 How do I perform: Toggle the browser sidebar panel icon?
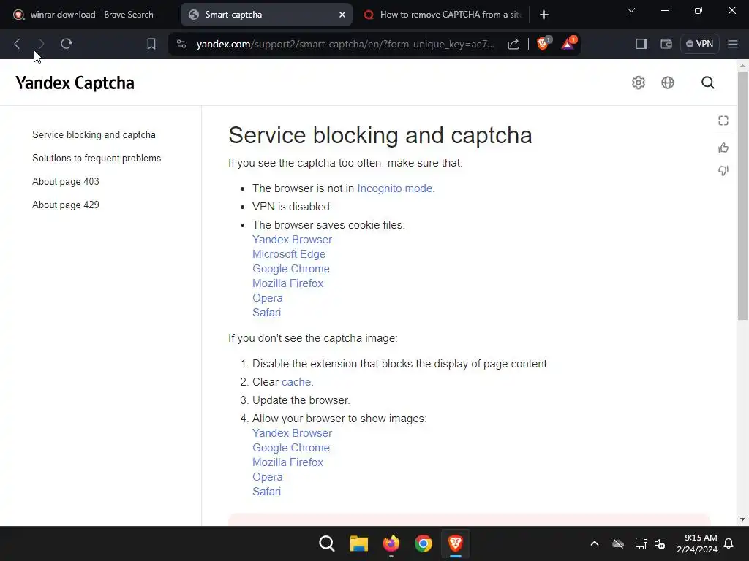tap(641, 44)
